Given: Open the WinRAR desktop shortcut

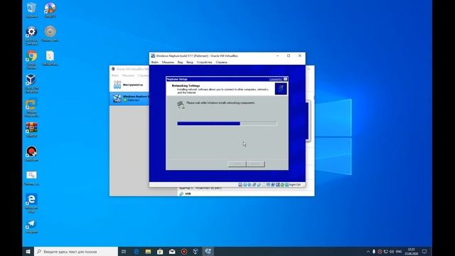Looking at the screenshot, I should tap(31, 129).
